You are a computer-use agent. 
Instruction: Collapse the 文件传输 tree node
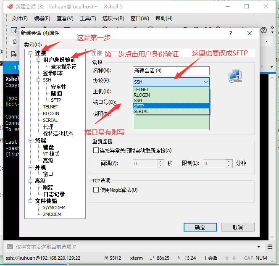pos(30,201)
